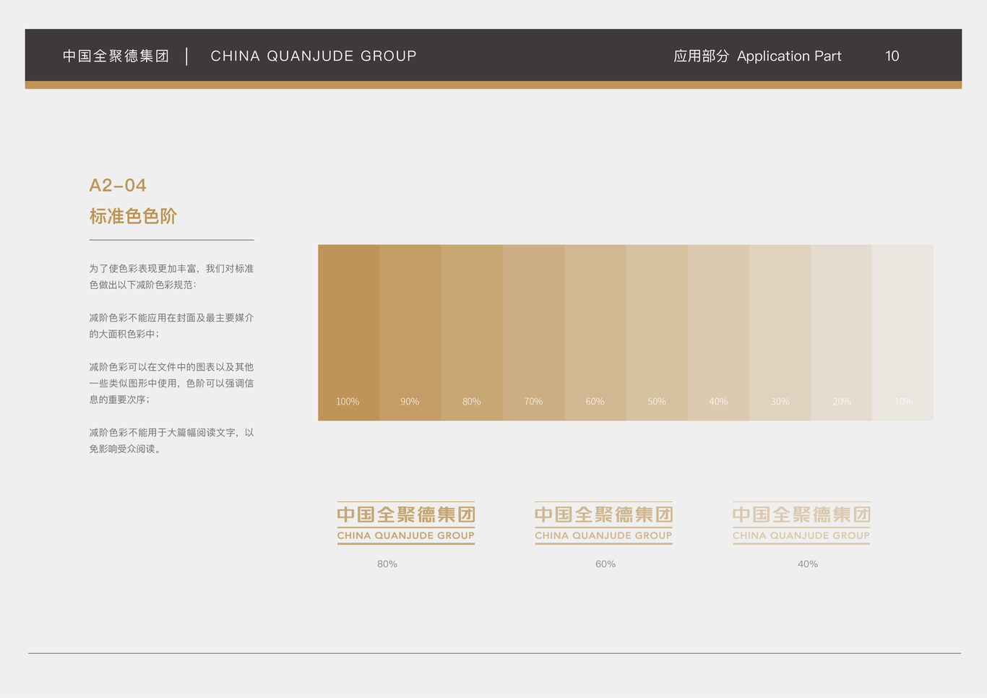Click the logo shown at 40% tint
The width and height of the screenshot is (987, 698).
[x=801, y=522]
